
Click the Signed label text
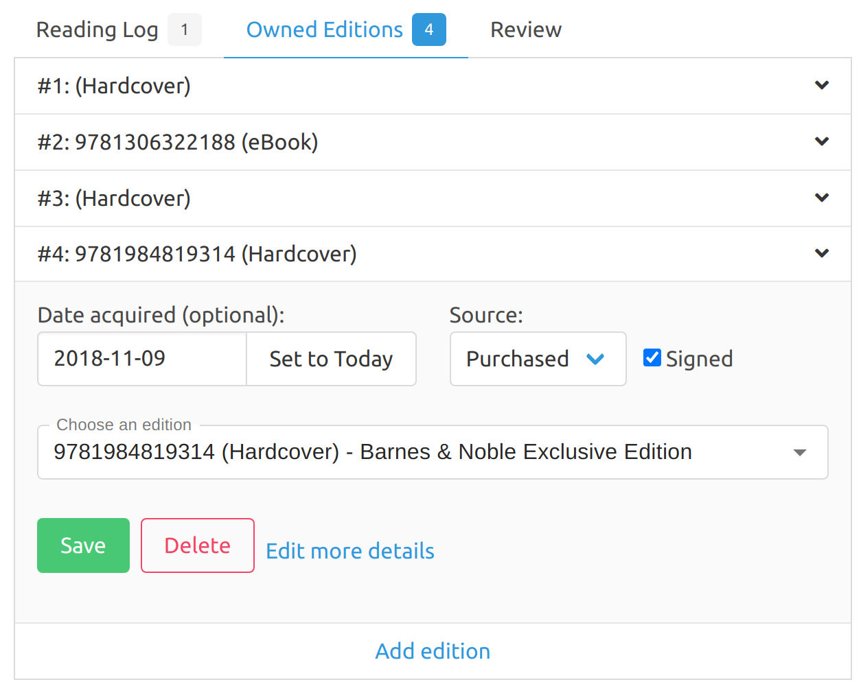point(699,359)
